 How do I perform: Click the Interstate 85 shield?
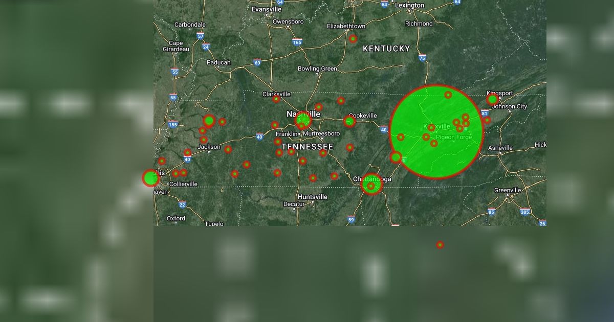(x=491, y=212)
